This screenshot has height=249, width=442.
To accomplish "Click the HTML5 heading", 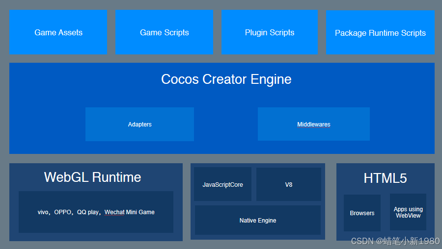I will tap(385, 178).
